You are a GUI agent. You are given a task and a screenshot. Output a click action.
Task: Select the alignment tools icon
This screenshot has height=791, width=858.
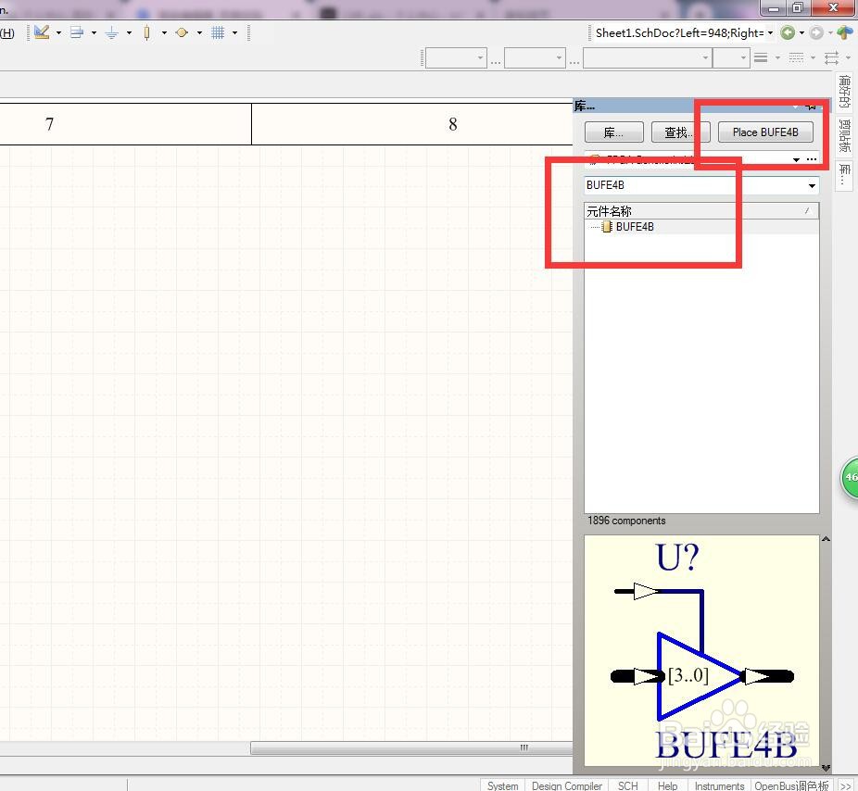click(77, 32)
